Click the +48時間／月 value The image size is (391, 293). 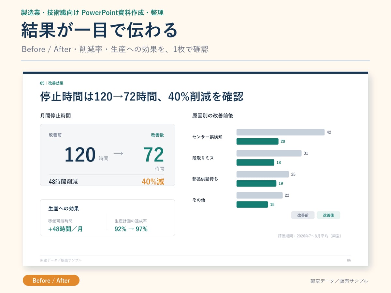coord(65,229)
